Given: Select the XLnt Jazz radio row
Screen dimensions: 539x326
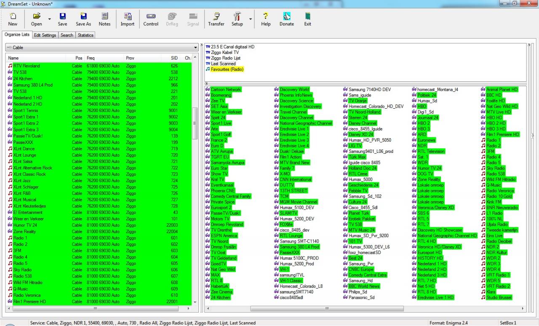Looking at the screenshot, I should tap(99, 180).
